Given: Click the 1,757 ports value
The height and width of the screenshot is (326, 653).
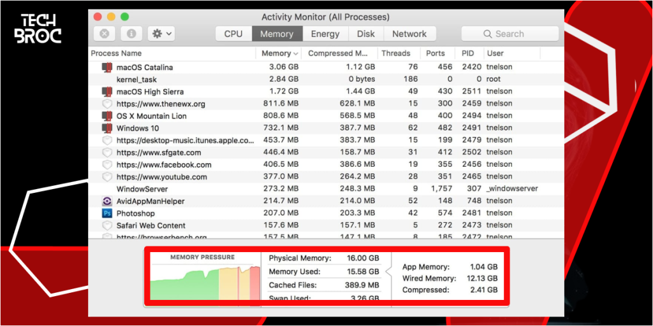Looking at the screenshot, I should click(441, 188).
